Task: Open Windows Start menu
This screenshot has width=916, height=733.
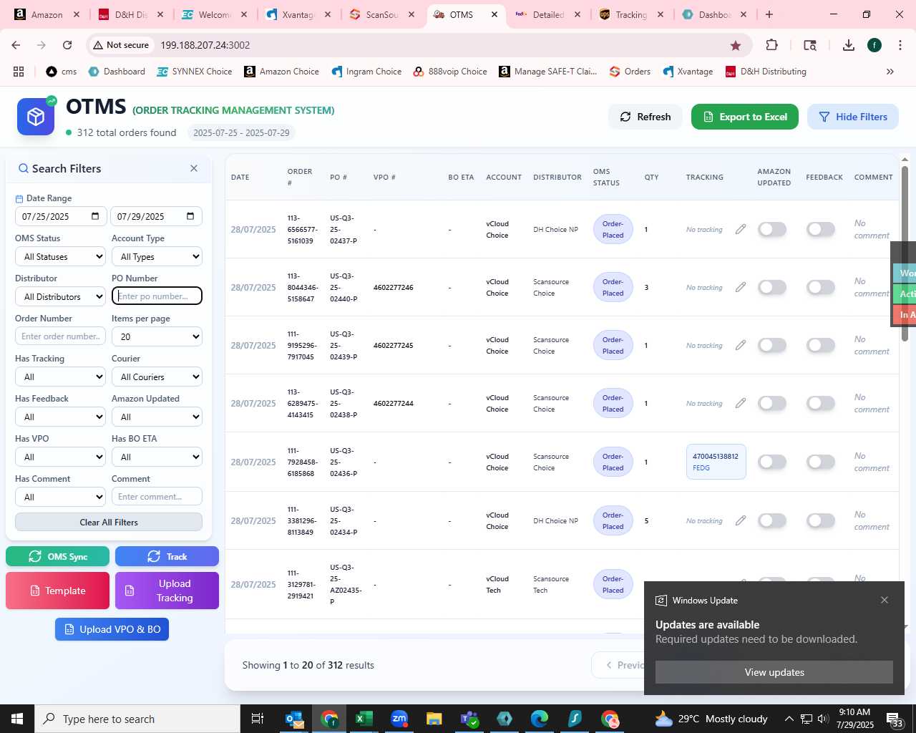Action: pyautogui.click(x=17, y=719)
